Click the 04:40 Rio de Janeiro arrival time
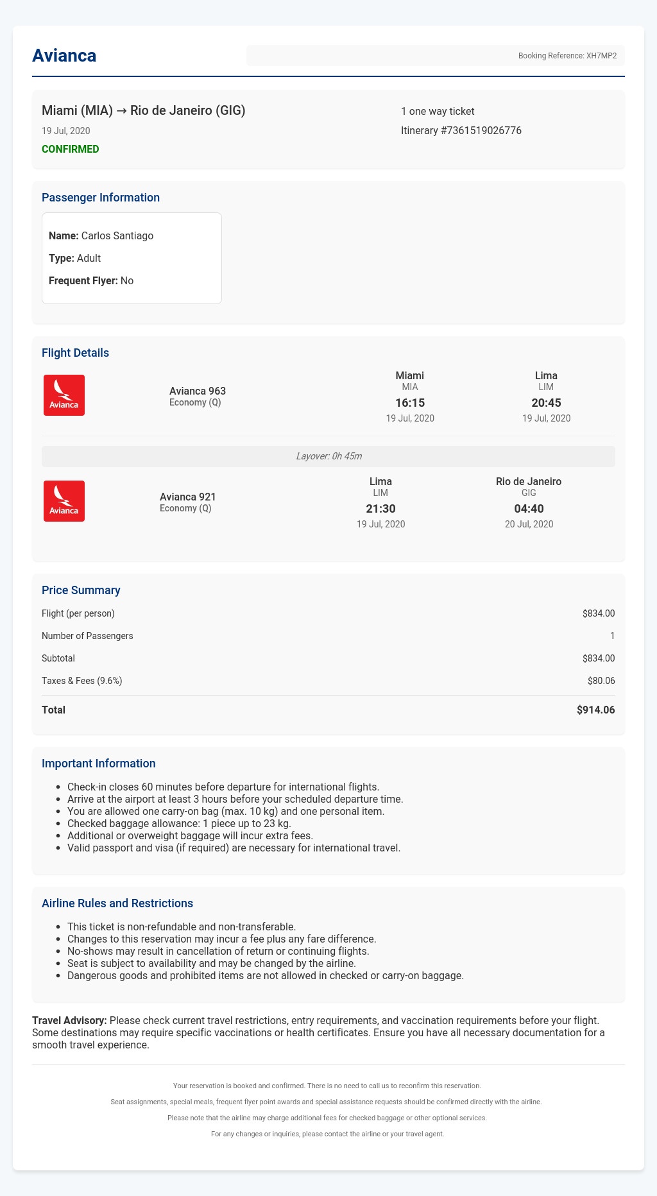 529,509
